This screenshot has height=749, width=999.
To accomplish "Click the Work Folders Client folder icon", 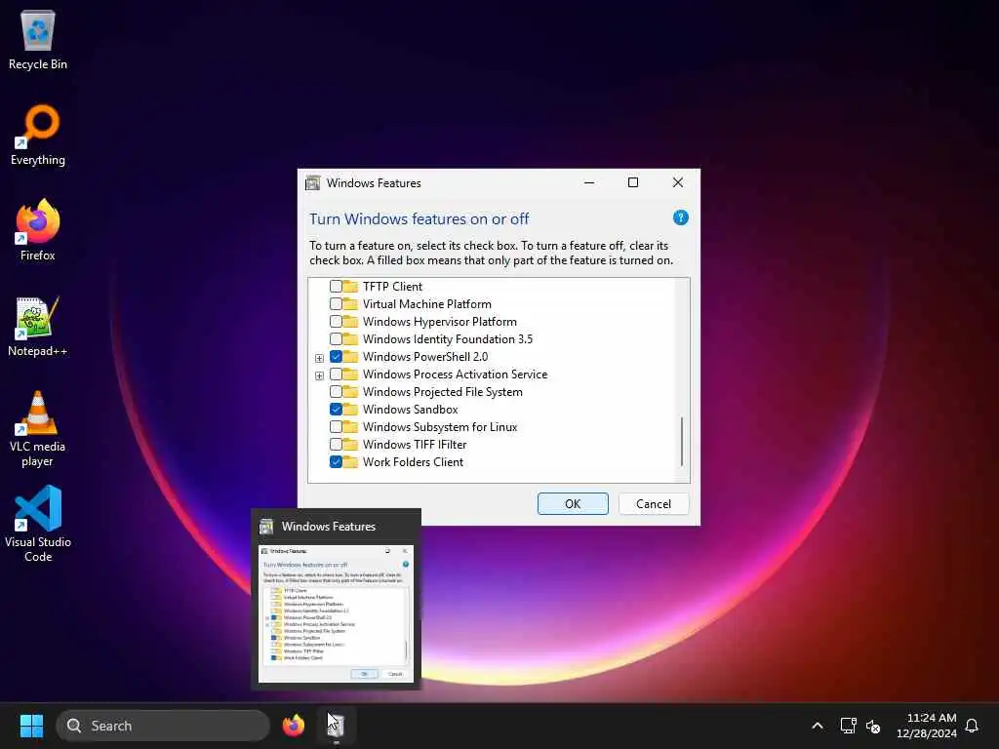I will tap(350, 461).
